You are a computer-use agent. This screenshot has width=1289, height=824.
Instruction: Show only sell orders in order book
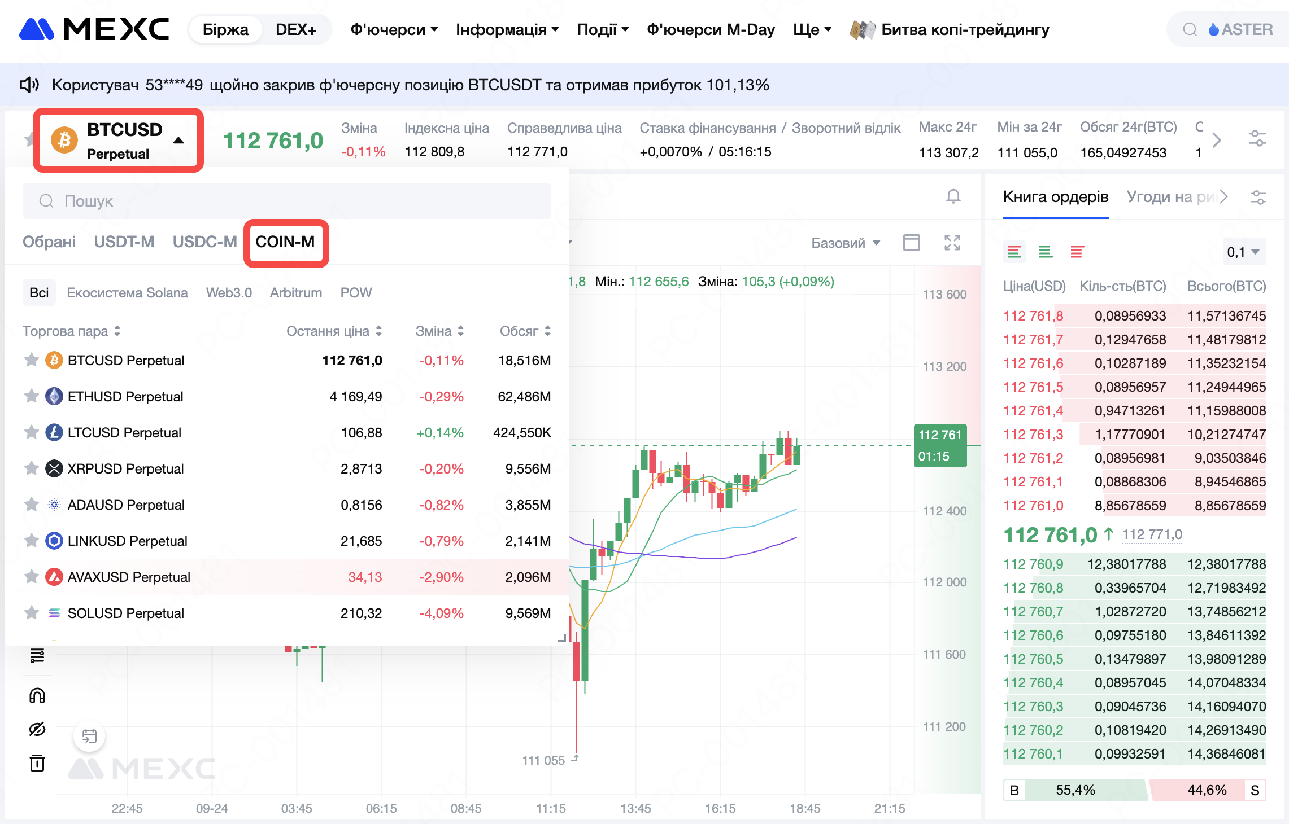coord(1077,252)
